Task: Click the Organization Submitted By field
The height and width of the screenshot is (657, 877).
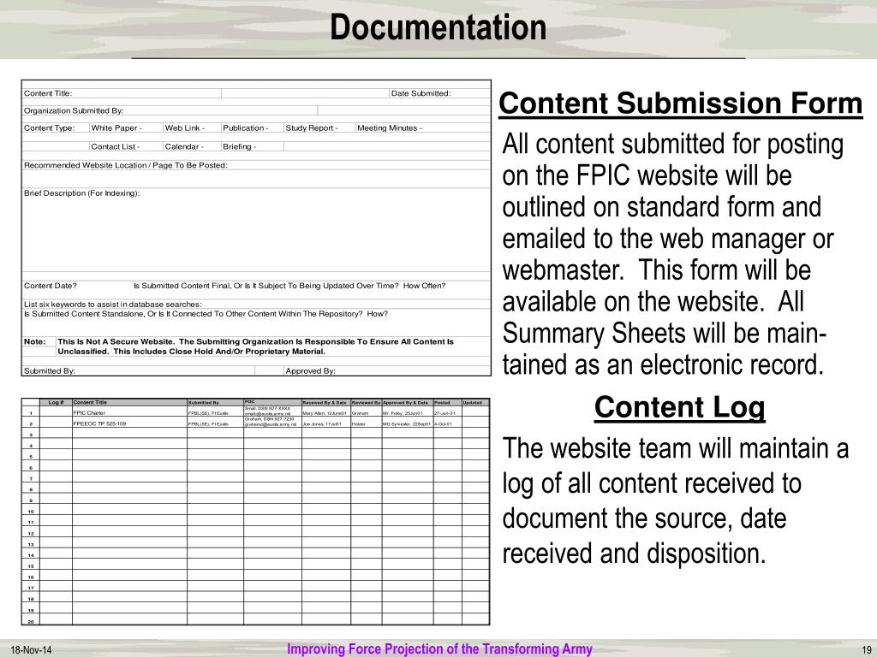Action: point(170,110)
